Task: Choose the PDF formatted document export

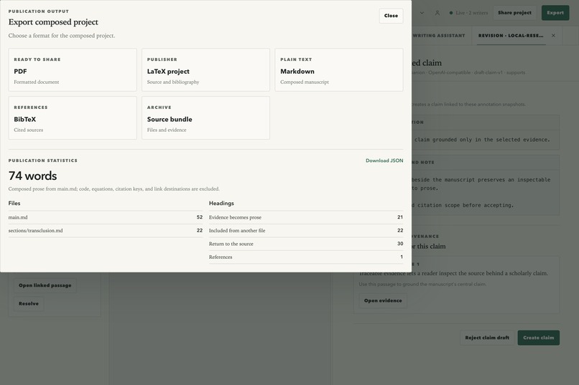Action: pyautogui.click(x=73, y=70)
